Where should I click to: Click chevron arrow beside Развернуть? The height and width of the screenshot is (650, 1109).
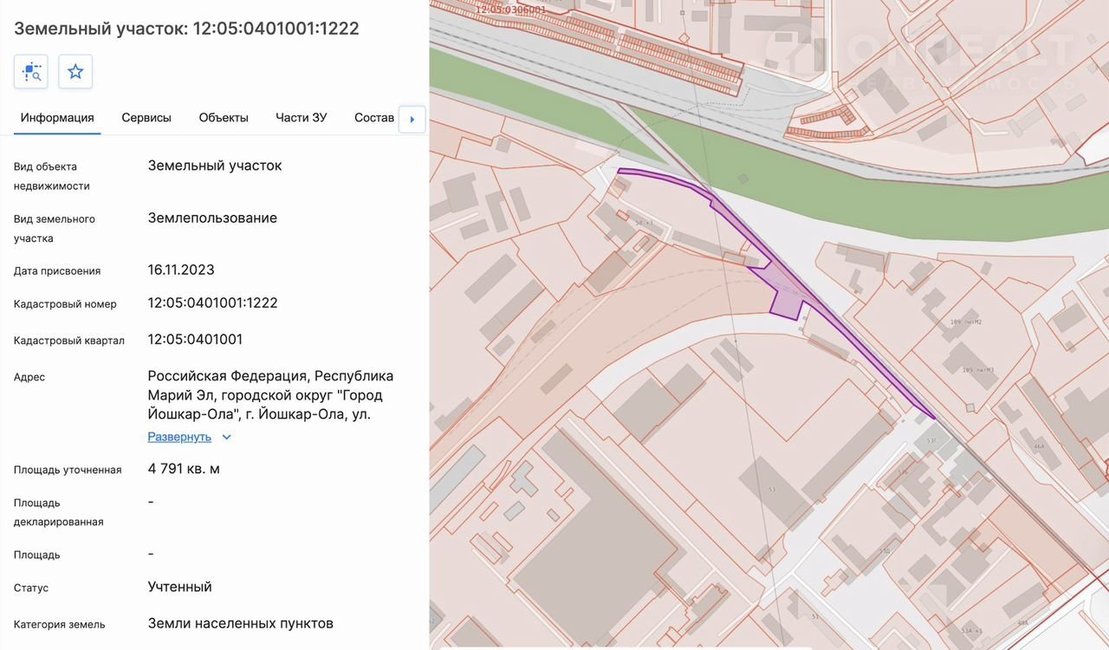(227, 437)
